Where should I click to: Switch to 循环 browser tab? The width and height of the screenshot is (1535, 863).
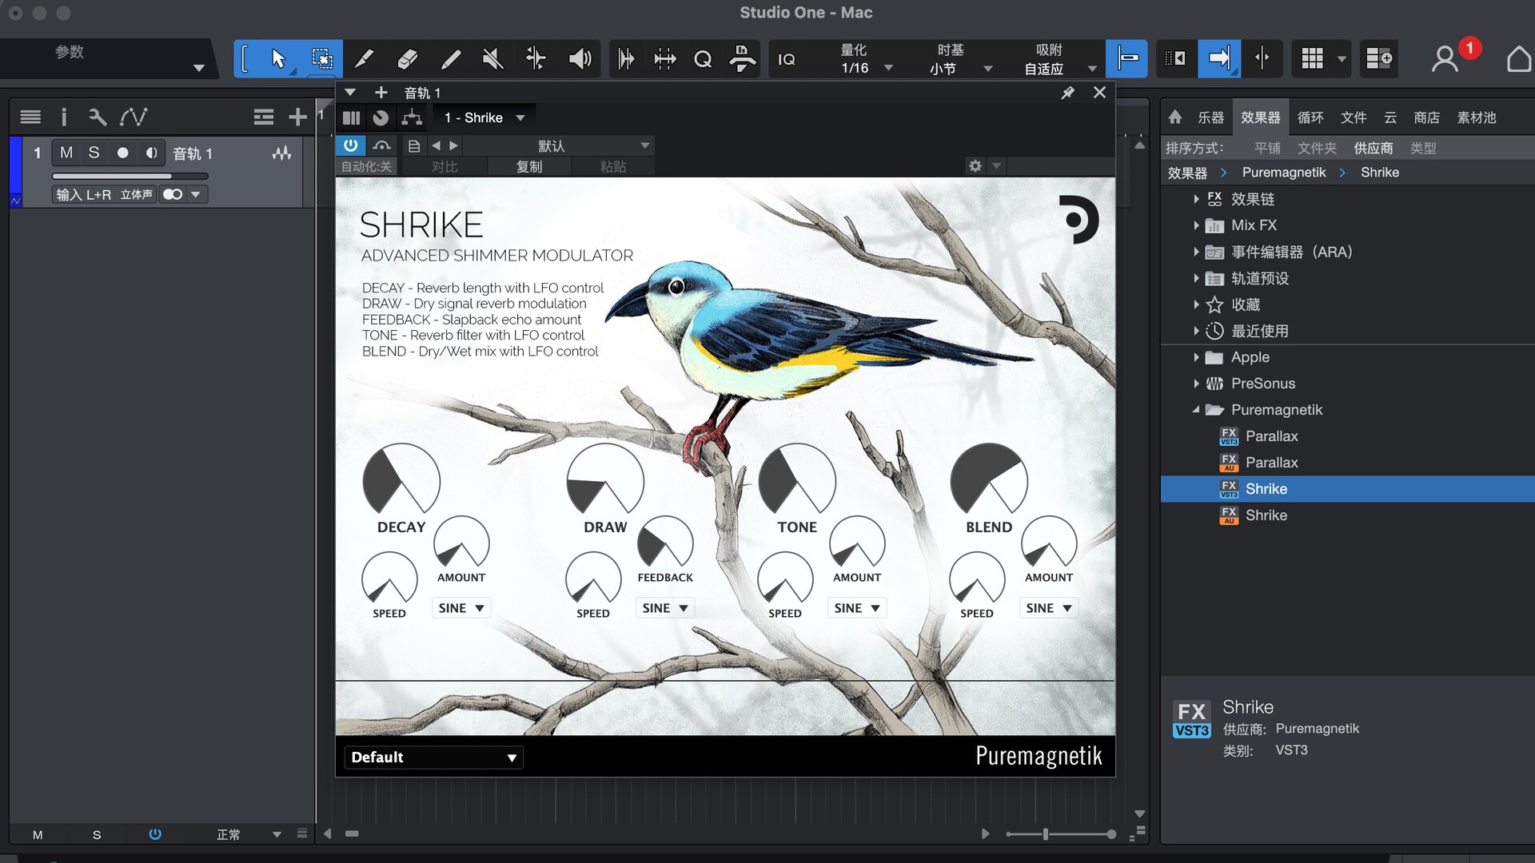tap(1310, 117)
